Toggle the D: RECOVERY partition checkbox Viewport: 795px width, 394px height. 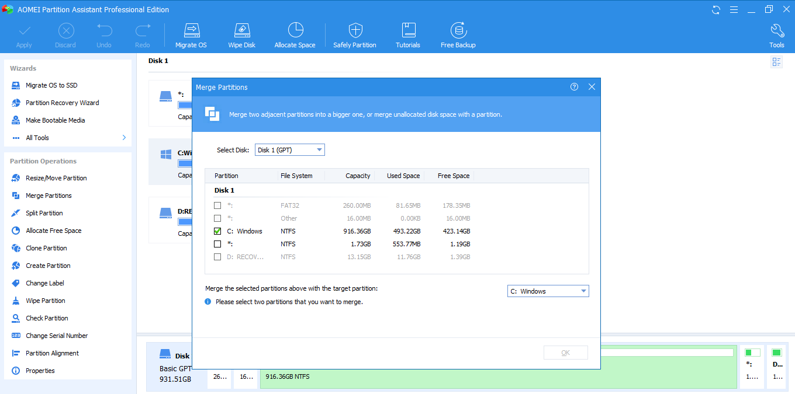[217, 257]
